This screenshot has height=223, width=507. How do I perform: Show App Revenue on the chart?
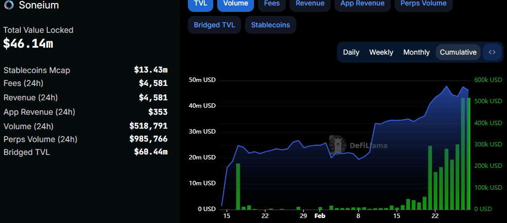pos(362,3)
